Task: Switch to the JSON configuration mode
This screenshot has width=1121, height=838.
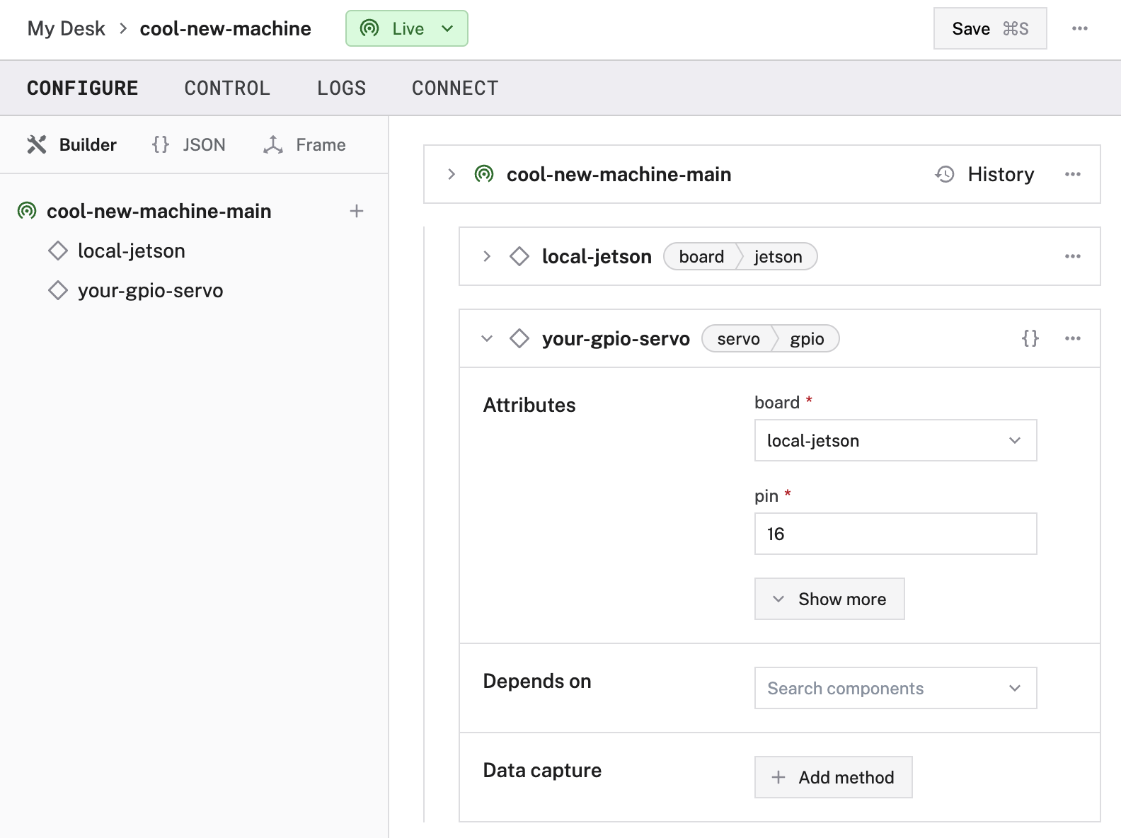Action: pos(189,145)
